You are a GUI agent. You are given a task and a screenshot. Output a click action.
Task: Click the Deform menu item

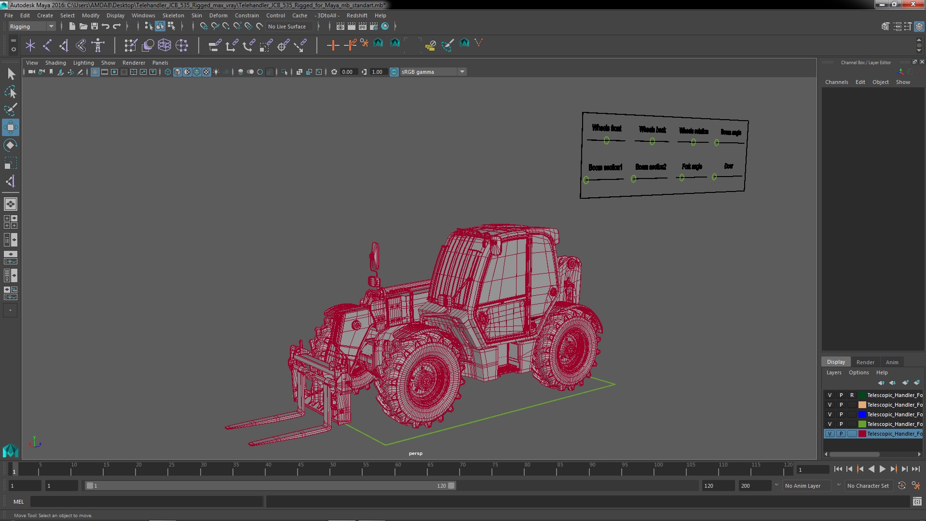[219, 15]
